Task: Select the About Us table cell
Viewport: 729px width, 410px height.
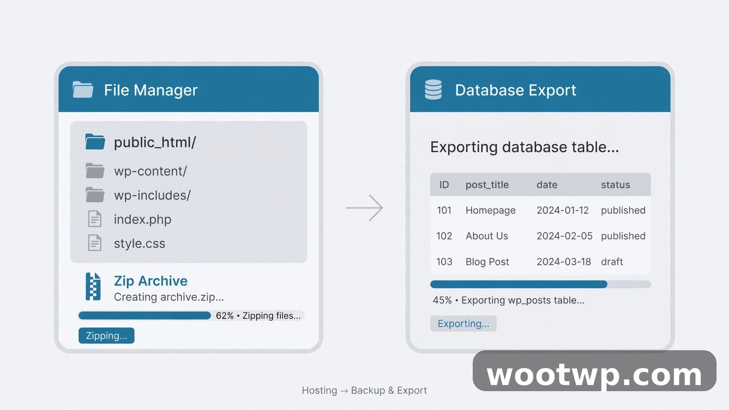Action: tap(487, 236)
